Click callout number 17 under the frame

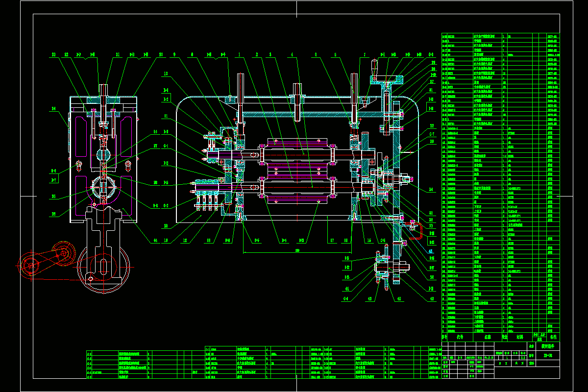(332, 240)
